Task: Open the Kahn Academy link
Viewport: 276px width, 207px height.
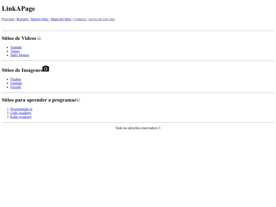Action: 21,117
